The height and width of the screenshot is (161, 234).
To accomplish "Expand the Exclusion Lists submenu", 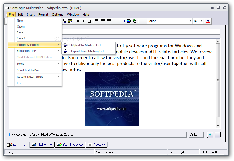I will click(x=35, y=51).
